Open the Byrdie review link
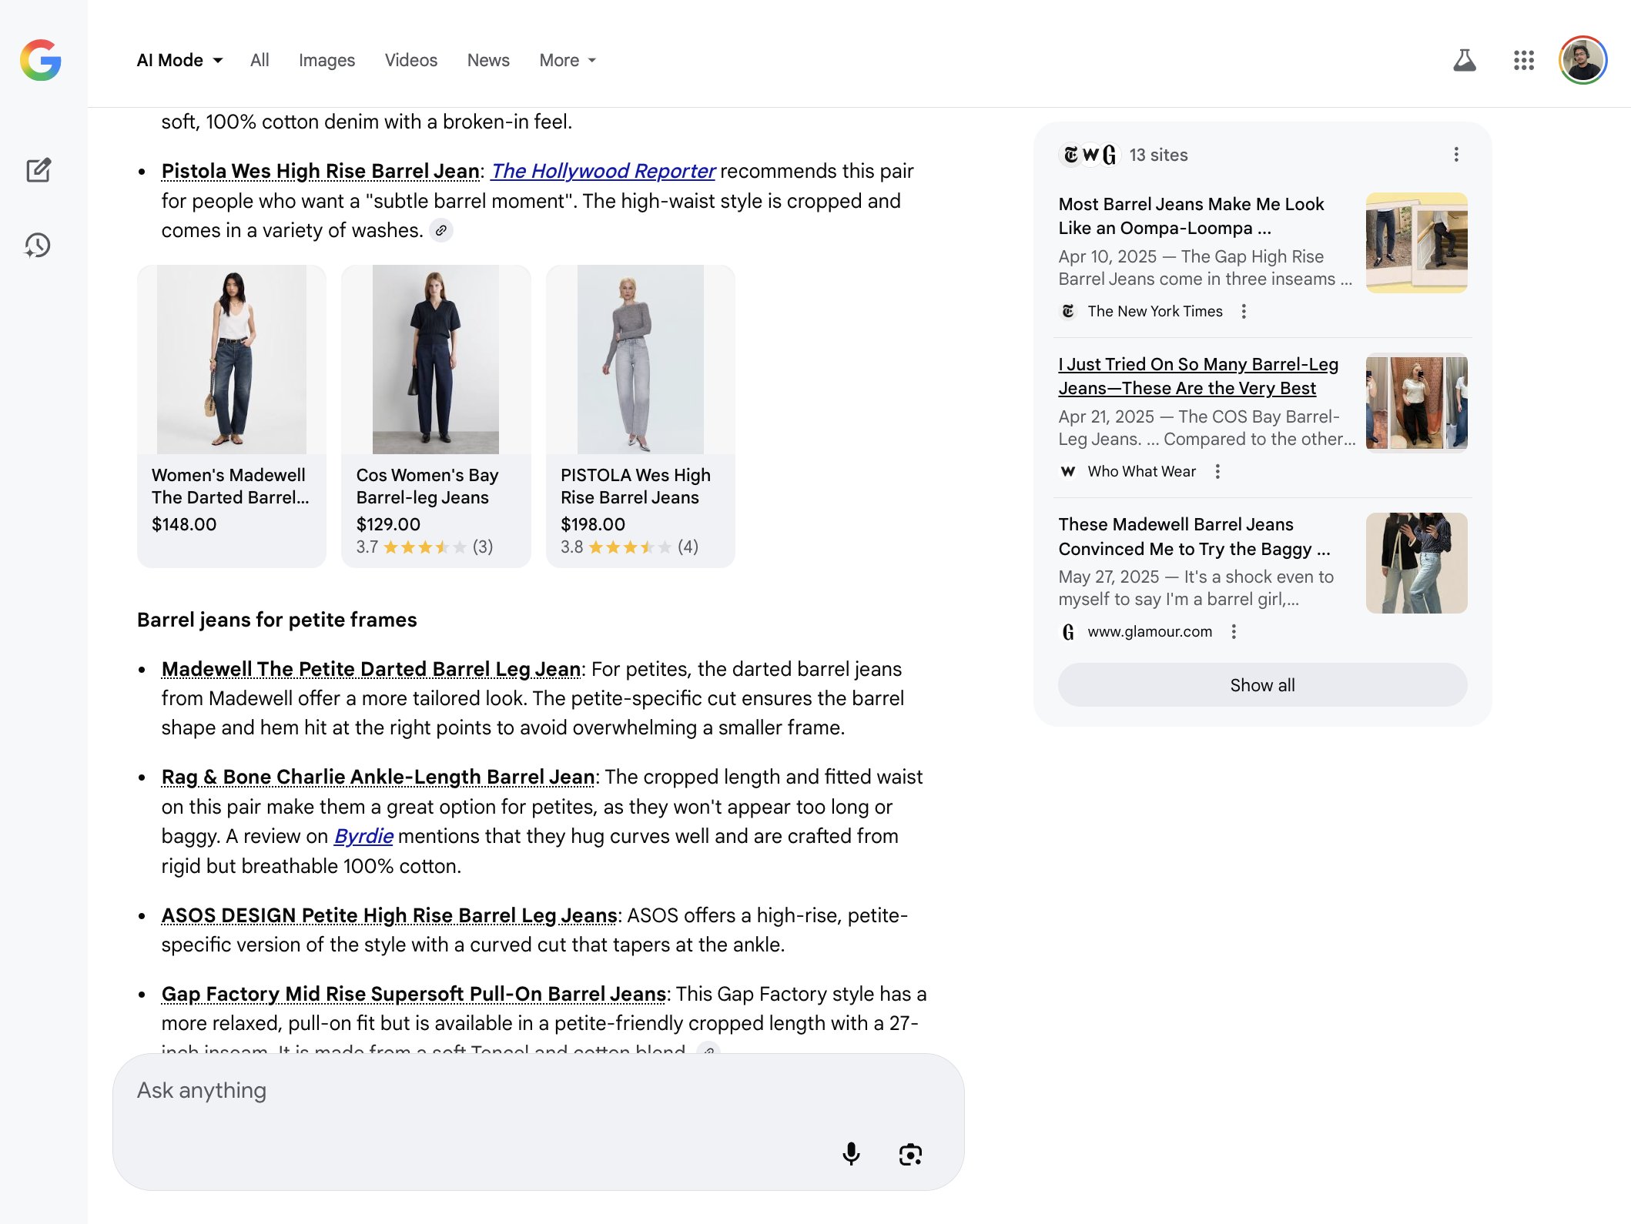The height and width of the screenshot is (1224, 1631). click(363, 836)
